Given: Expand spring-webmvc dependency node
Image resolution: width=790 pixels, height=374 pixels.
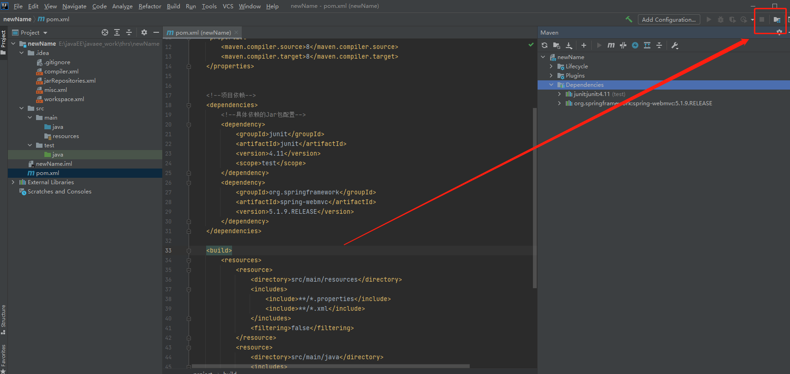Looking at the screenshot, I should coord(559,103).
